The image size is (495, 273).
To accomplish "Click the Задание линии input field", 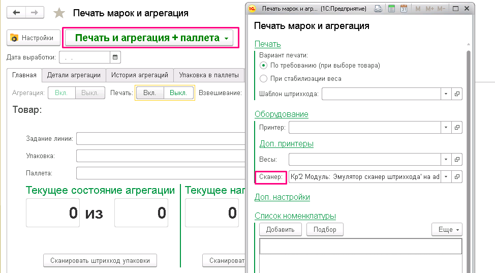I will coord(161,139).
